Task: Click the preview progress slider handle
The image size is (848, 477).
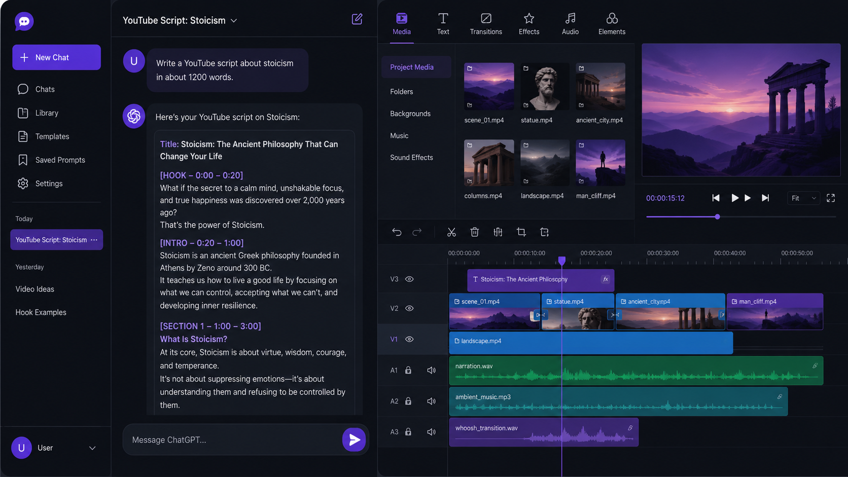Action: (x=717, y=217)
